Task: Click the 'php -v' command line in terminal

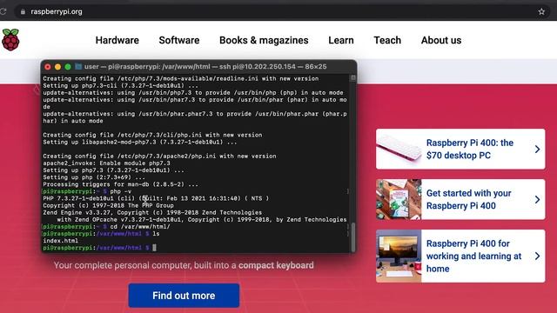Action: point(121,191)
